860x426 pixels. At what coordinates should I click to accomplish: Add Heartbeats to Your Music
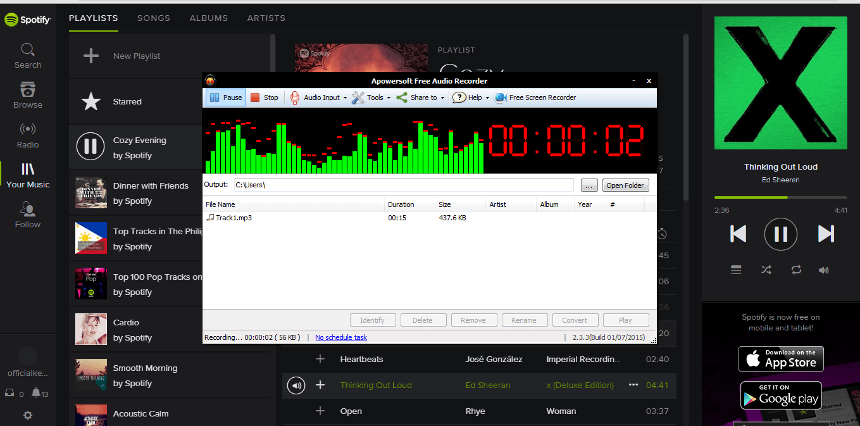[320, 359]
